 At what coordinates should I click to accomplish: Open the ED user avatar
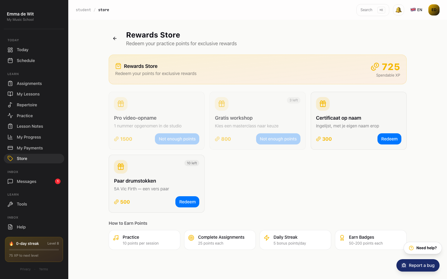pyautogui.click(x=434, y=10)
